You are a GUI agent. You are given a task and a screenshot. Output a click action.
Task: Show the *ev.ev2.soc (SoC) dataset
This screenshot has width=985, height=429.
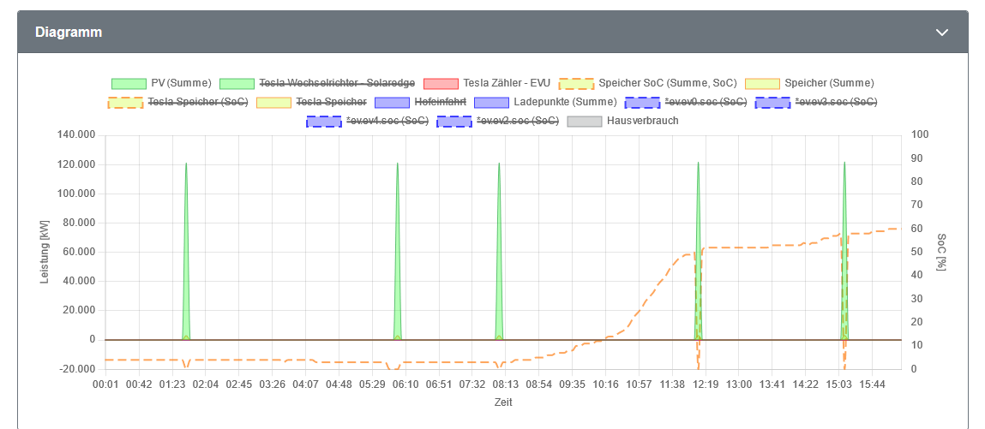[x=518, y=121]
